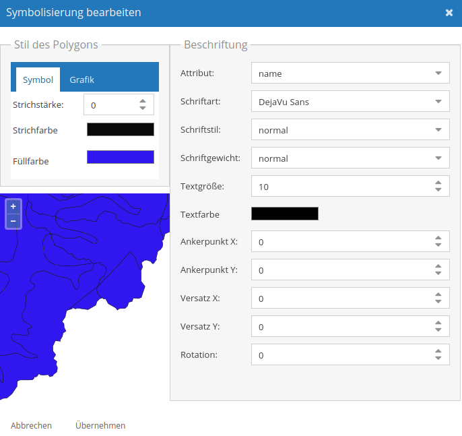The image size is (462, 436).
Task: Click the blue polygon map preview
Action: click(x=85, y=297)
